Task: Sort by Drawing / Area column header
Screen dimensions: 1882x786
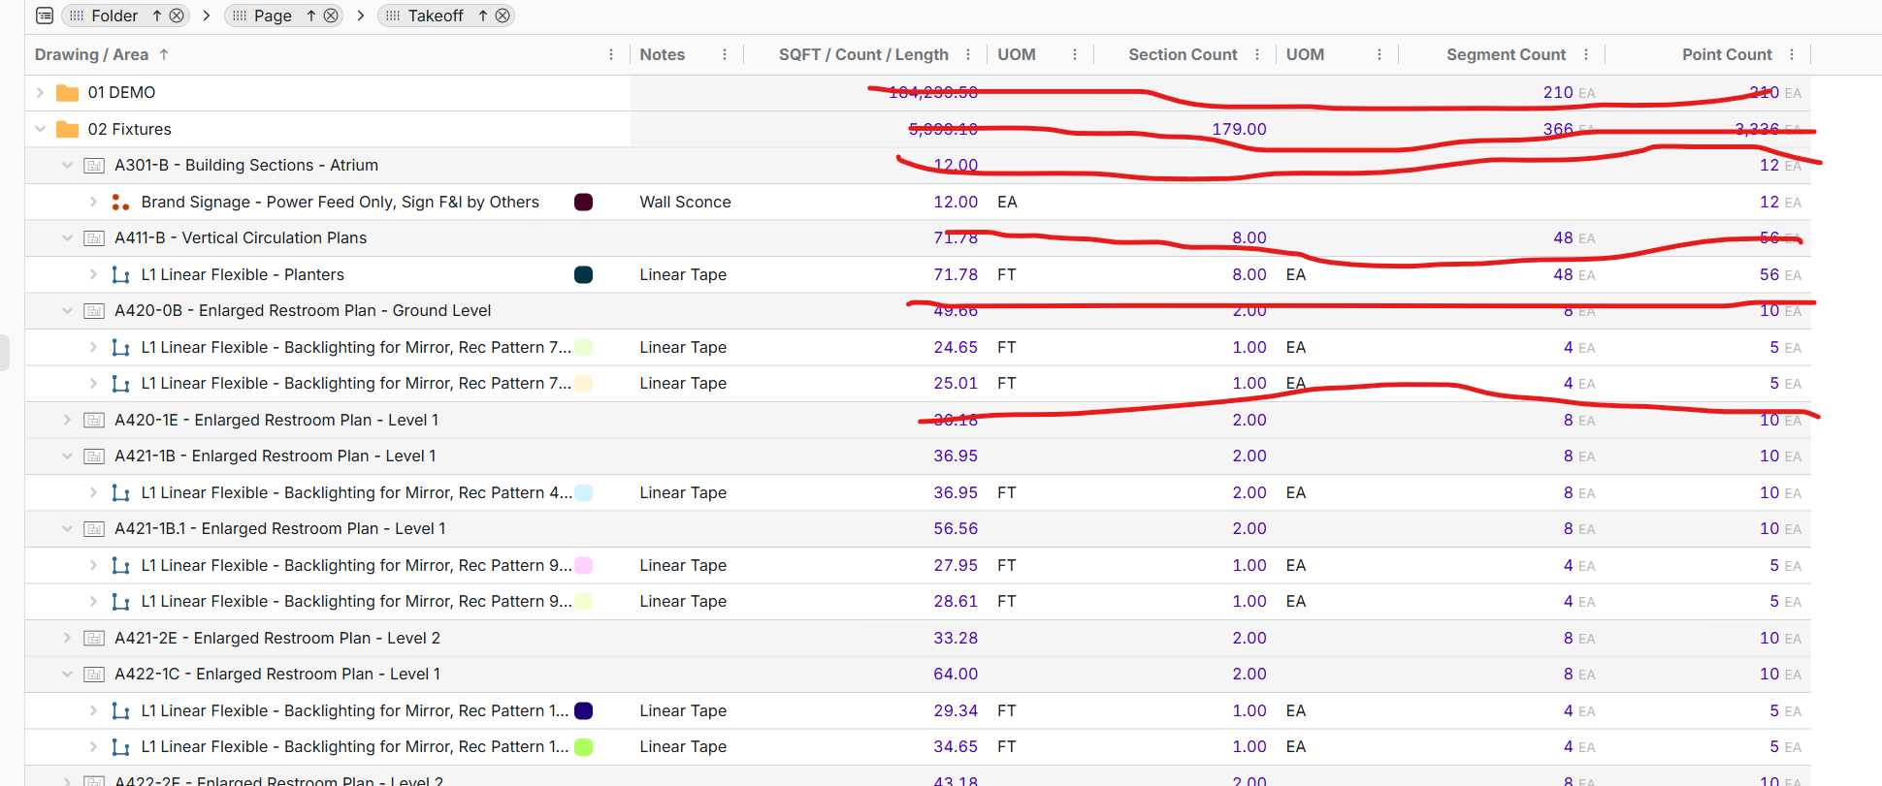Action: (91, 55)
